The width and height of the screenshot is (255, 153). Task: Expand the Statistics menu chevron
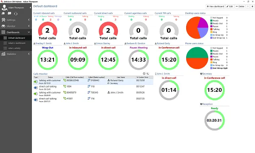[x=29, y=54]
